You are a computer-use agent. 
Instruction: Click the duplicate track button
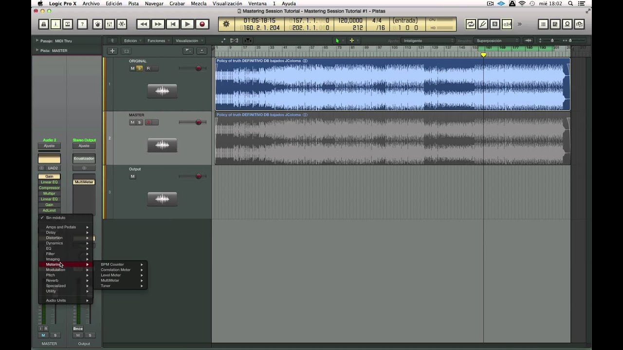pyautogui.click(x=126, y=51)
